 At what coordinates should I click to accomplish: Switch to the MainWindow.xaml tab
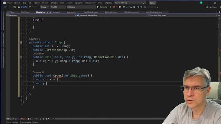click(131, 12)
